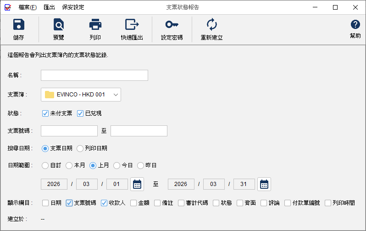Open end date calendar picker
Image resolution: width=366 pixels, height=231 pixels.
(264, 184)
